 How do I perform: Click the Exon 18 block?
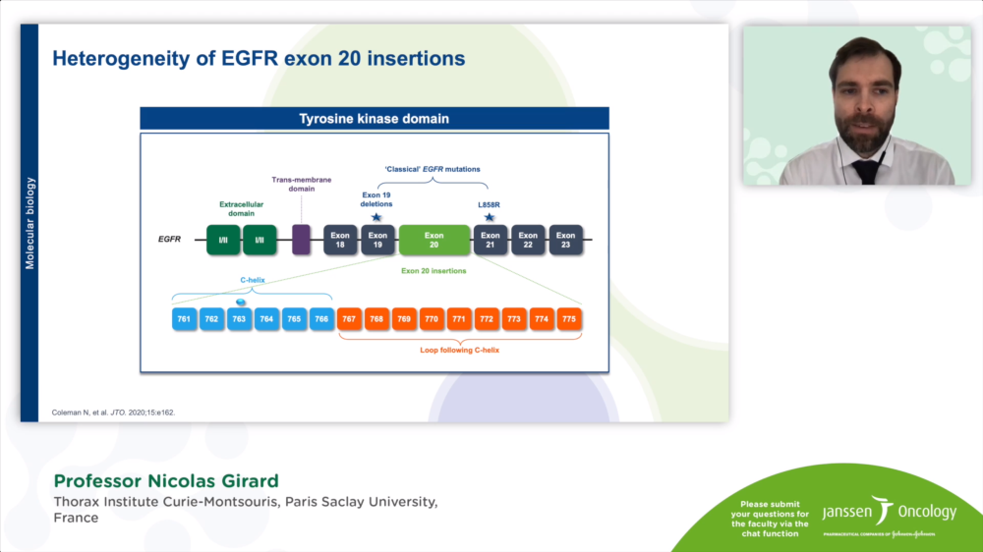point(340,240)
